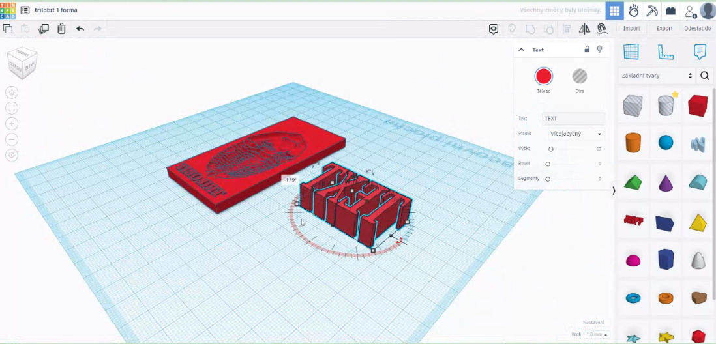The height and width of the screenshot is (344, 716).
Task: Delete the selected shape with trash icon
Action: [x=61, y=29]
